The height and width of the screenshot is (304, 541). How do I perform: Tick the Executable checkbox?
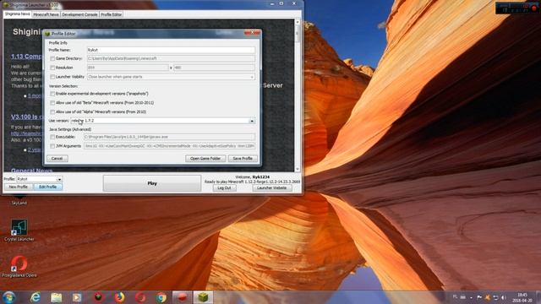coord(52,137)
